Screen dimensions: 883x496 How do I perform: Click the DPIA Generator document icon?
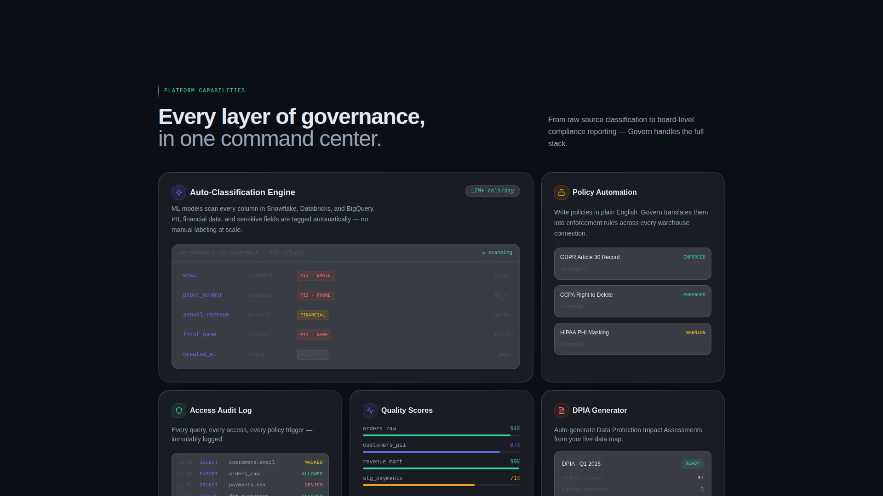click(x=562, y=411)
